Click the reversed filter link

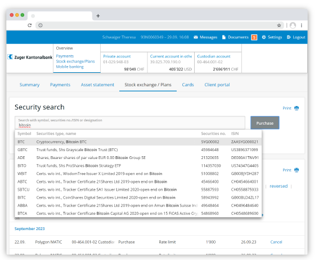(279, 186)
